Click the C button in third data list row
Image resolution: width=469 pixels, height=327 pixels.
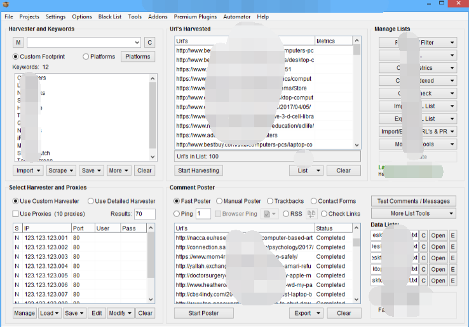(424, 258)
